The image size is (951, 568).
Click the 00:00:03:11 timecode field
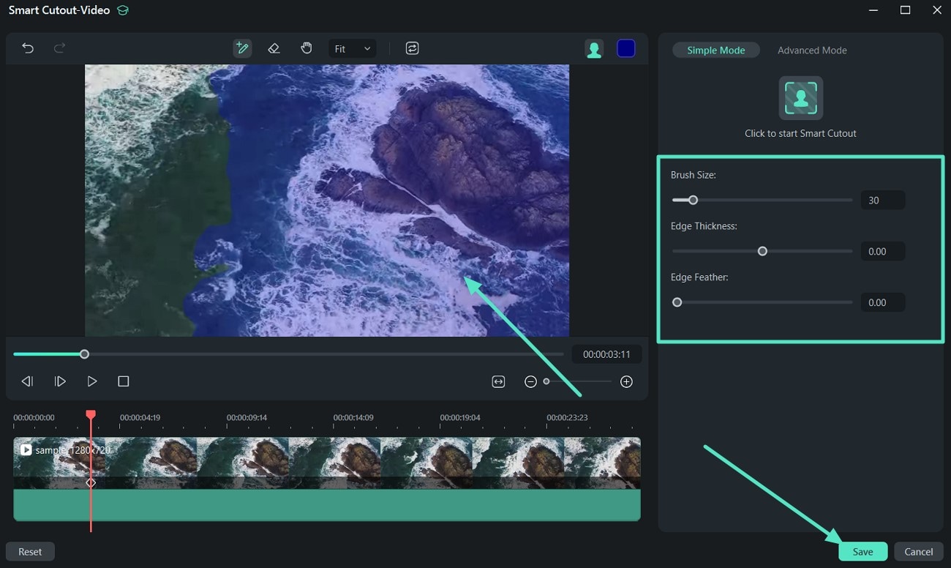(606, 354)
